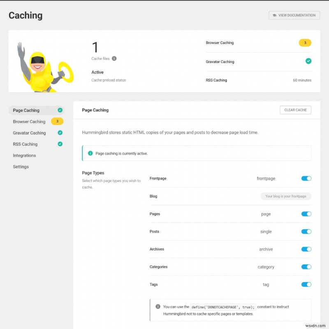Click the Browser Caching yellow badge in summary
Image resolution: width=329 pixels, height=329 pixels.
coord(305,43)
